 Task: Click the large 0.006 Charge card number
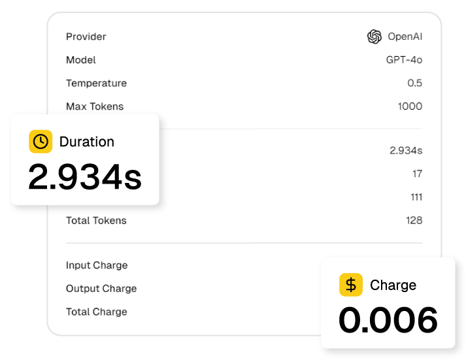(x=388, y=320)
